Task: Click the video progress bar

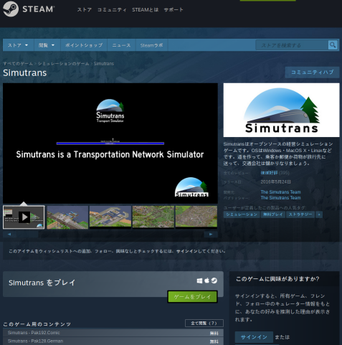Action: (x=110, y=143)
